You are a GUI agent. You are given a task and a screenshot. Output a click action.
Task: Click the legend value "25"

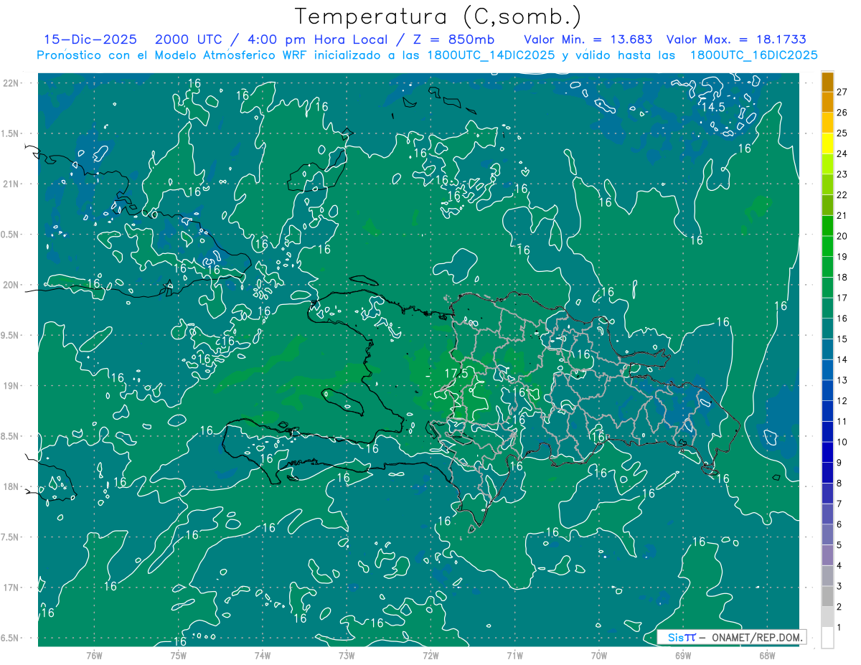point(842,133)
